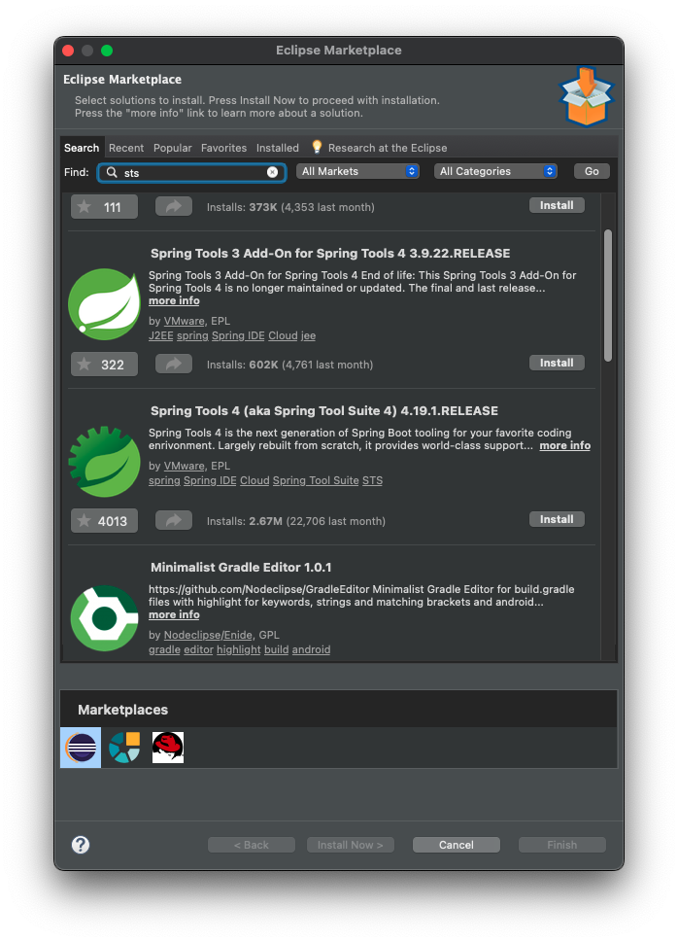Image resolution: width=678 pixels, height=942 pixels.
Task: Click the Back button
Action: [251, 845]
